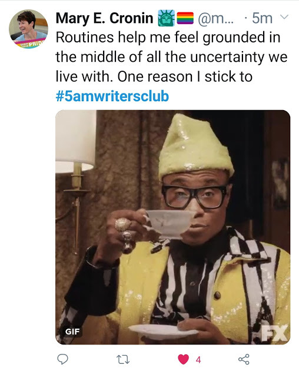Retweet using the arrows icon
Viewport: 299px width, 368px height.
point(123,359)
